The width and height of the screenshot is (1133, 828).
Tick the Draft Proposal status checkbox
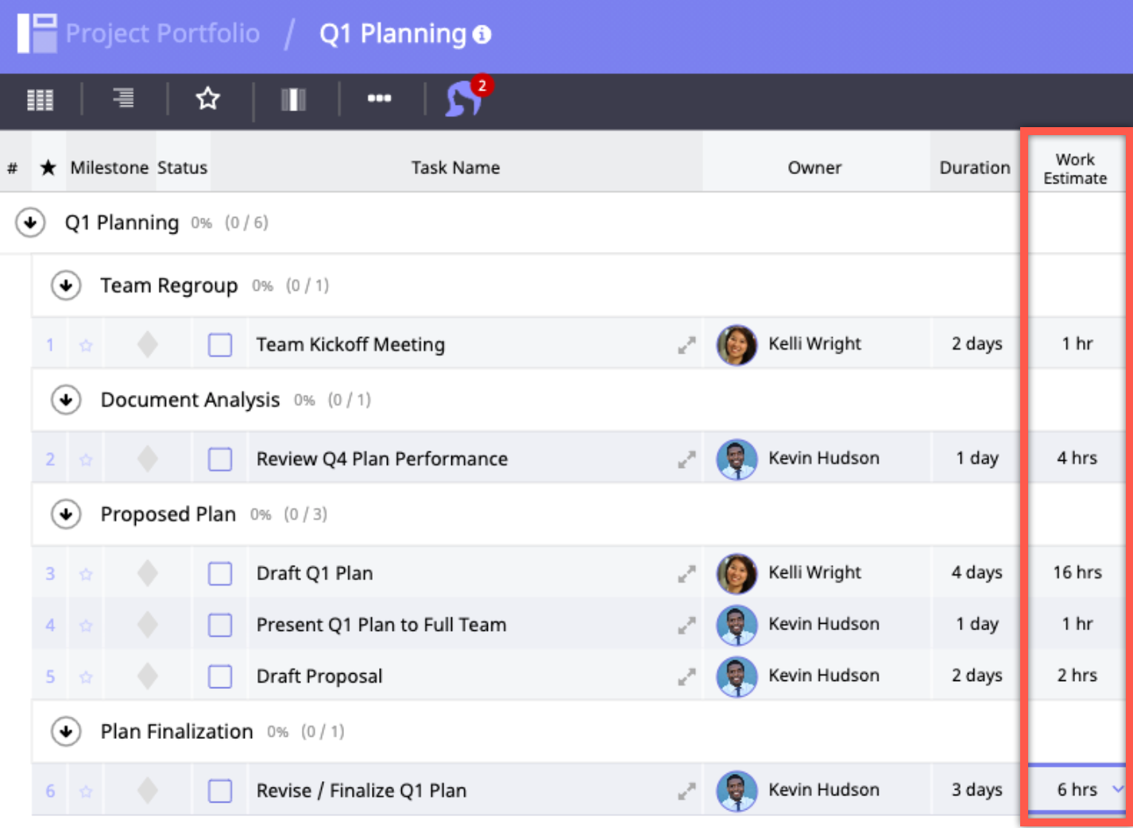click(220, 676)
